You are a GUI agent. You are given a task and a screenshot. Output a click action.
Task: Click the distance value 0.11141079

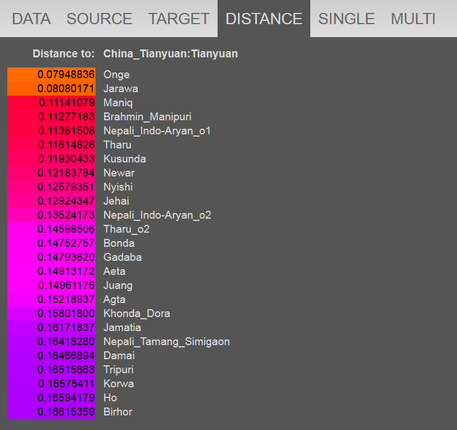point(51,103)
